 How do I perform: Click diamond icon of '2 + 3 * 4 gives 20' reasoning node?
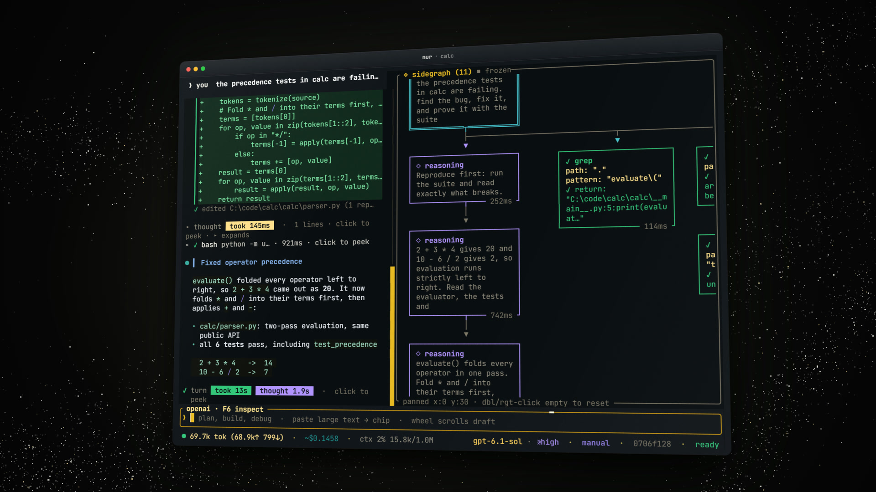[x=418, y=240]
